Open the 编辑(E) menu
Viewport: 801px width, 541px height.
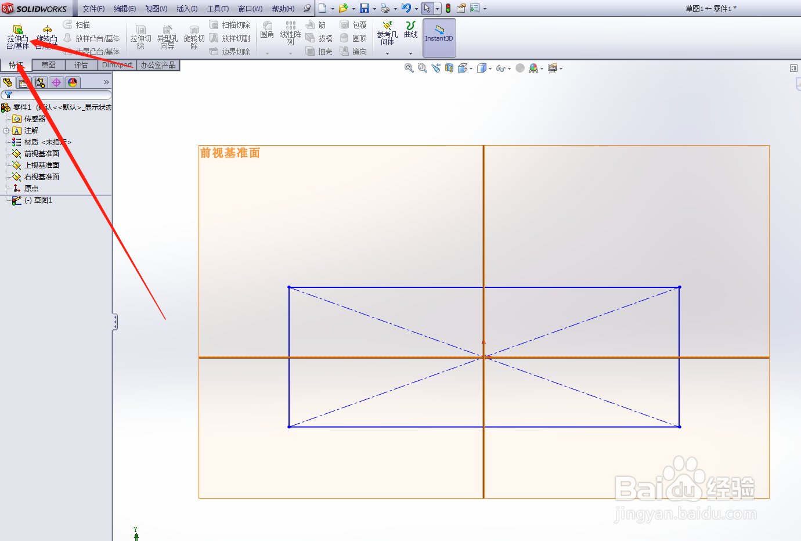tap(125, 9)
